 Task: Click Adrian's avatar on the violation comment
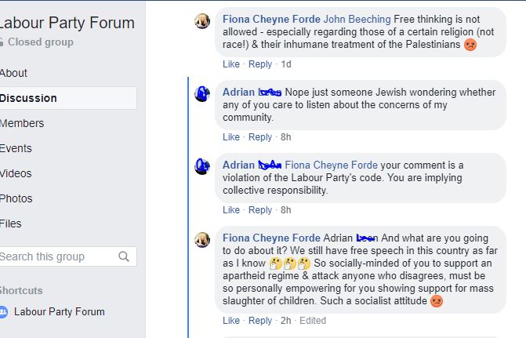tap(202, 166)
